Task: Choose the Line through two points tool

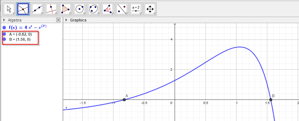Action: click(x=37, y=9)
